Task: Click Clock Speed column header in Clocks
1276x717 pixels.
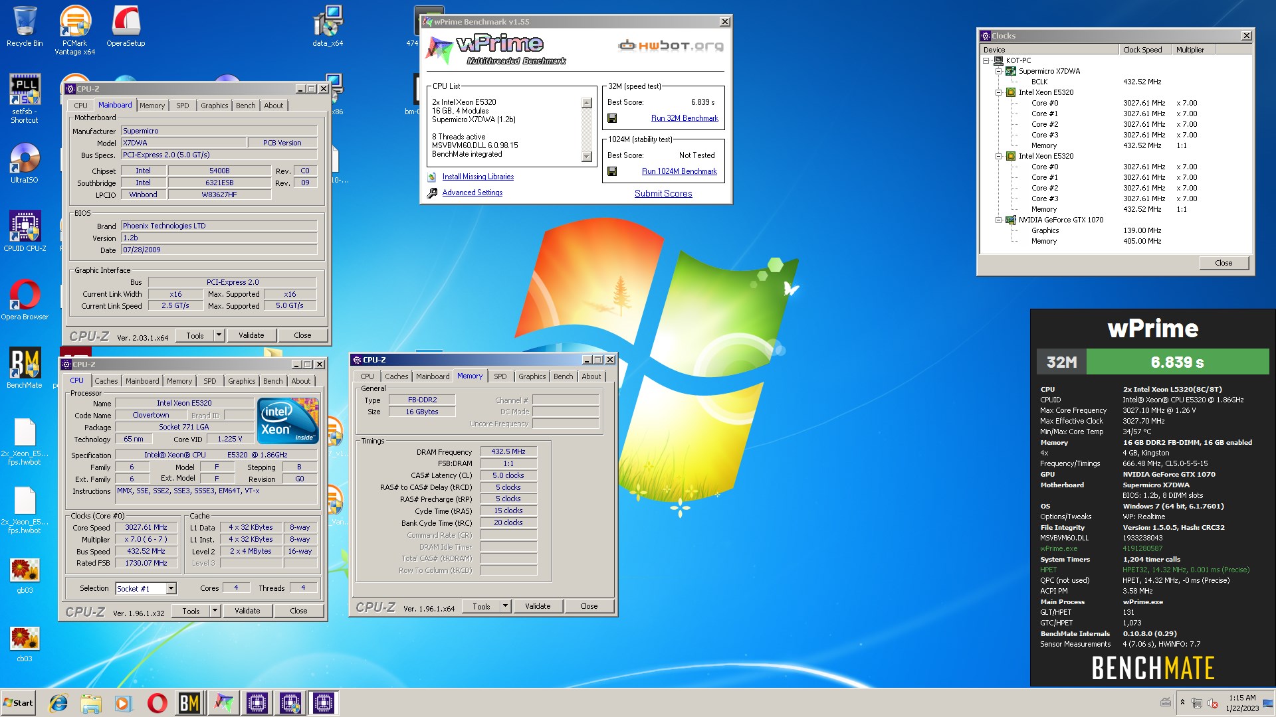Action: [1145, 50]
